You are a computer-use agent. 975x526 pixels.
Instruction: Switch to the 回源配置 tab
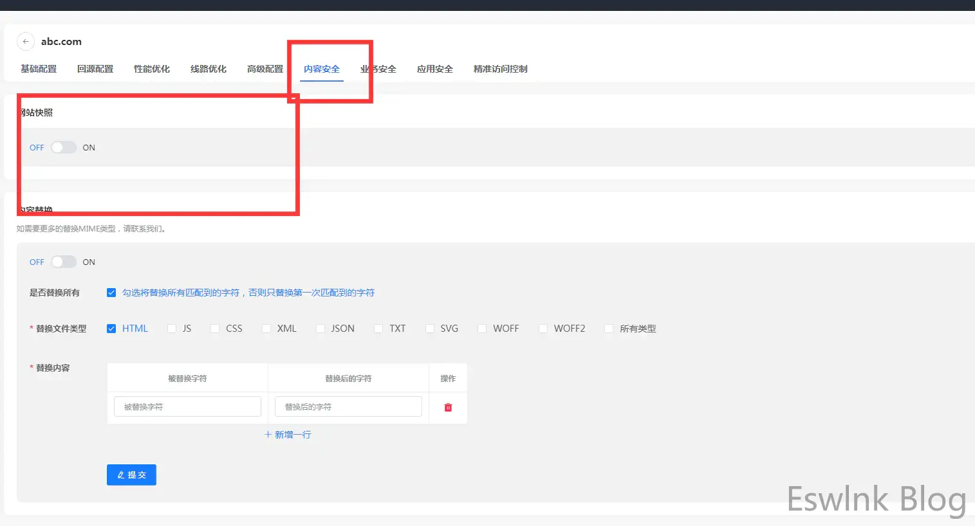pyautogui.click(x=95, y=69)
